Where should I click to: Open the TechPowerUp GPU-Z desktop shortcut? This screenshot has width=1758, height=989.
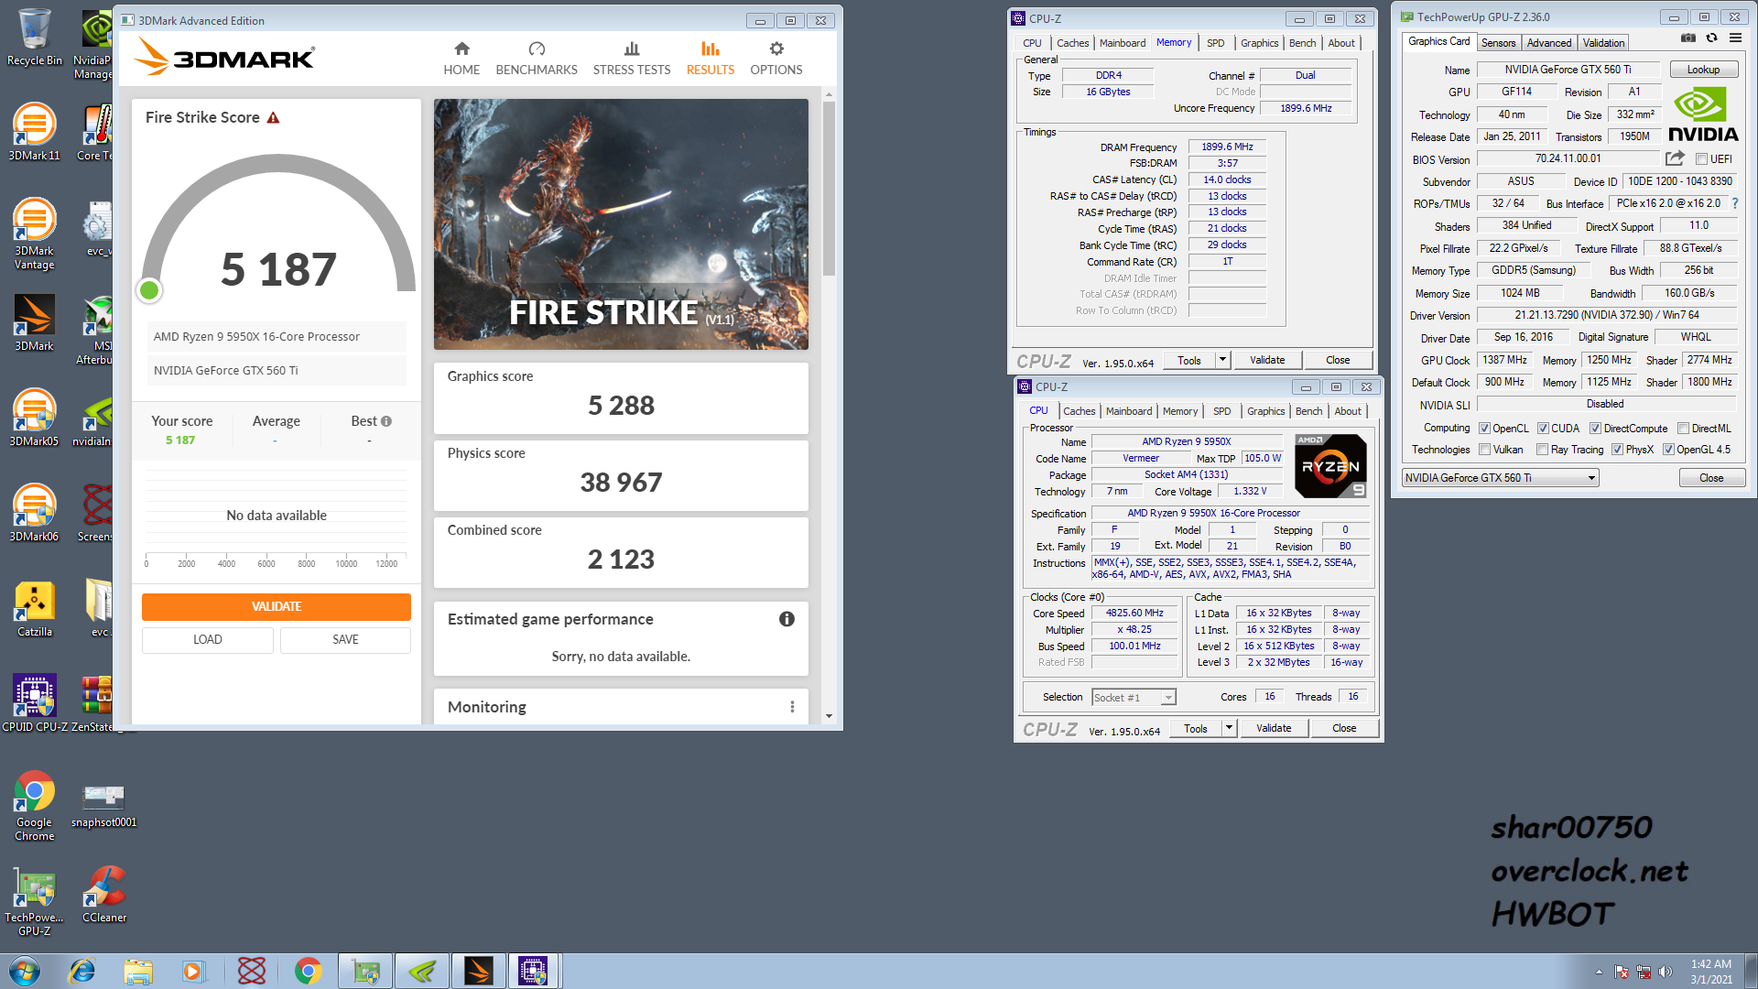(x=34, y=901)
